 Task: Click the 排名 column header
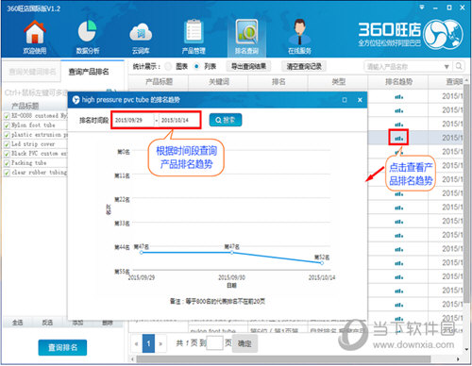coord(278,82)
